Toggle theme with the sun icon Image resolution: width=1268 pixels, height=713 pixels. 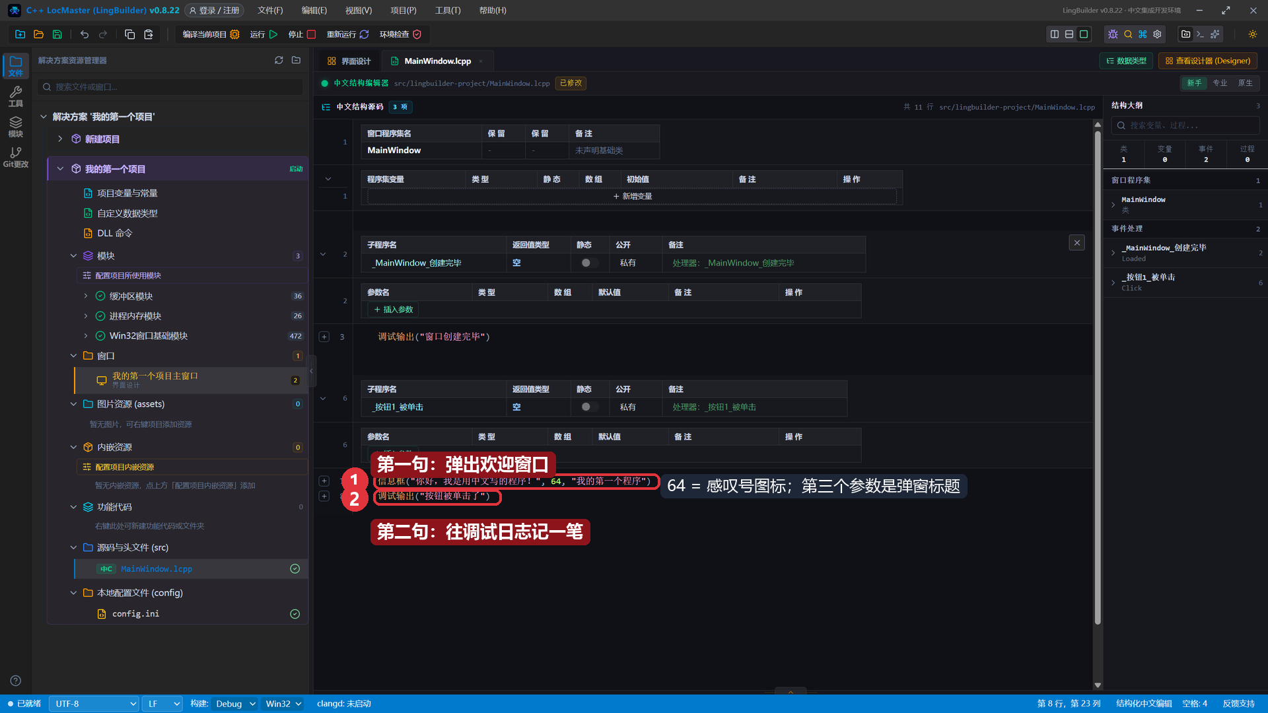pos(1253,34)
